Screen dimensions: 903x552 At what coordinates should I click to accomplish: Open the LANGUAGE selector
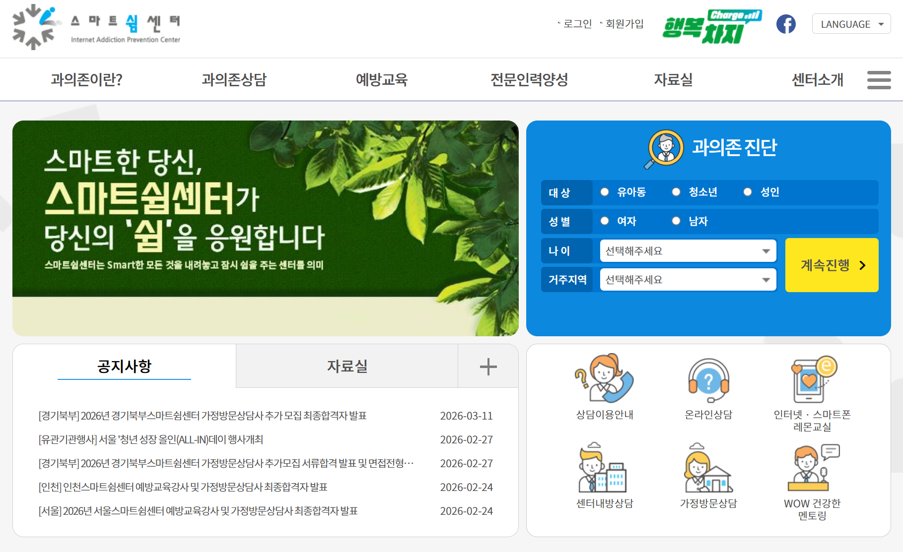point(851,24)
